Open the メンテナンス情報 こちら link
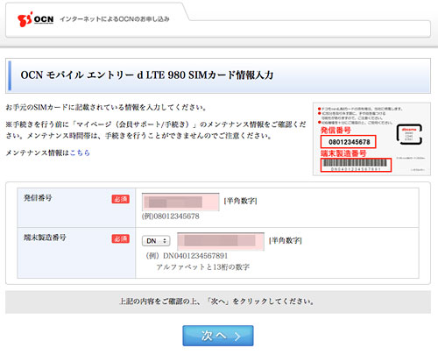438x355 pixels. pos(80,153)
